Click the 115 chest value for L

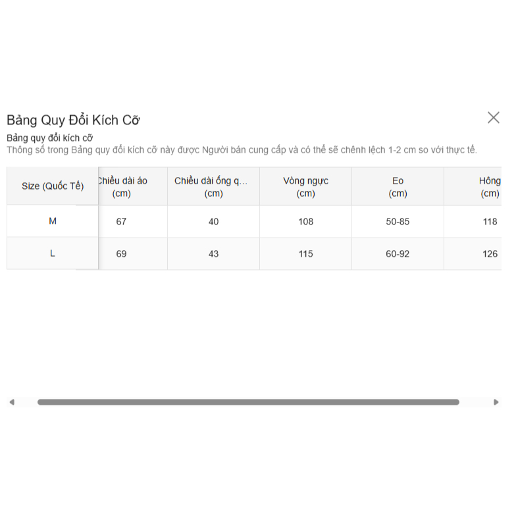click(305, 254)
